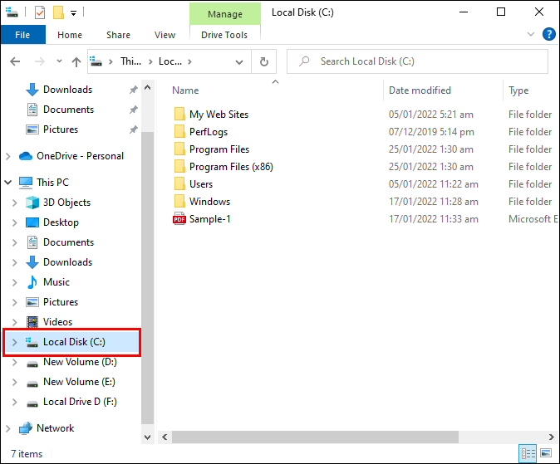Select New Volume (E:) drive

point(79,382)
